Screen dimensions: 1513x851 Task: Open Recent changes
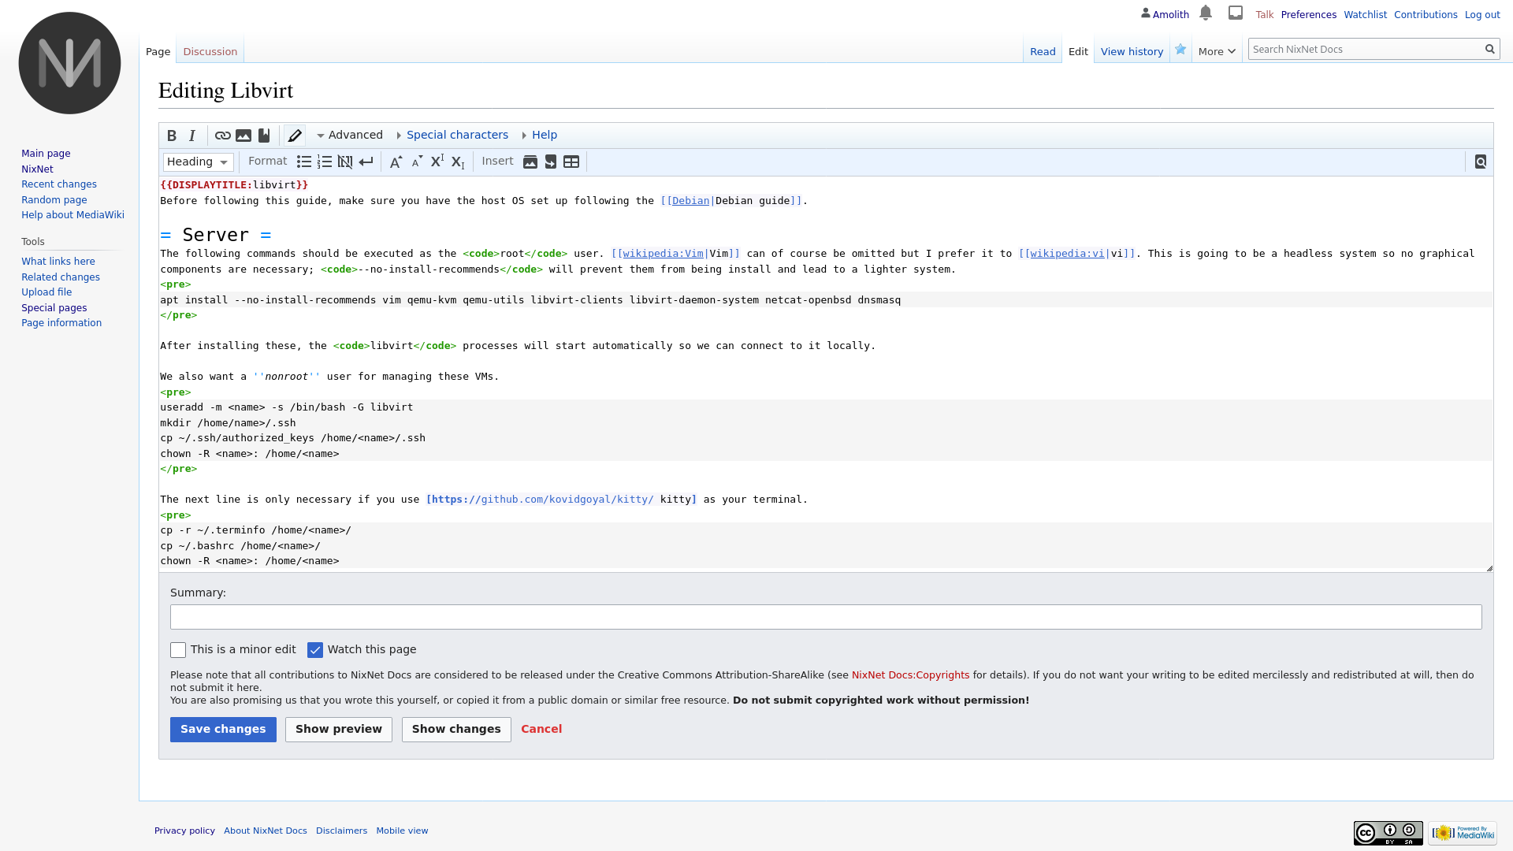(59, 184)
